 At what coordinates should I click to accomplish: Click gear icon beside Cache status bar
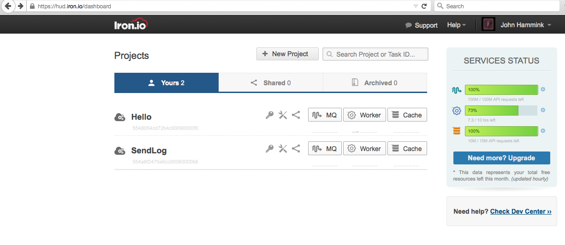click(x=543, y=131)
